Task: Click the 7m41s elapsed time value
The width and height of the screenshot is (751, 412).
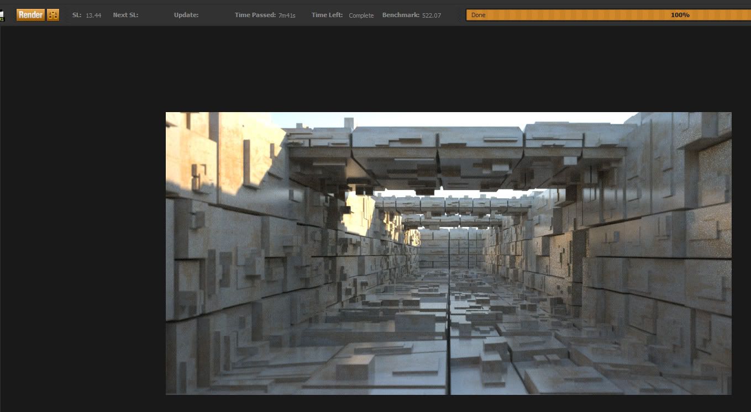Action: click(x=287, y=15)
